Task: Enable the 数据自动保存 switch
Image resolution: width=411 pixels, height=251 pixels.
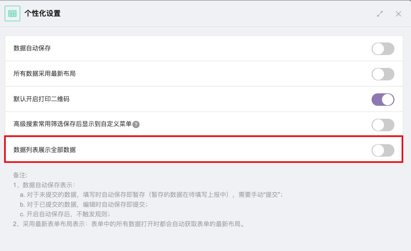Action: 383,49
